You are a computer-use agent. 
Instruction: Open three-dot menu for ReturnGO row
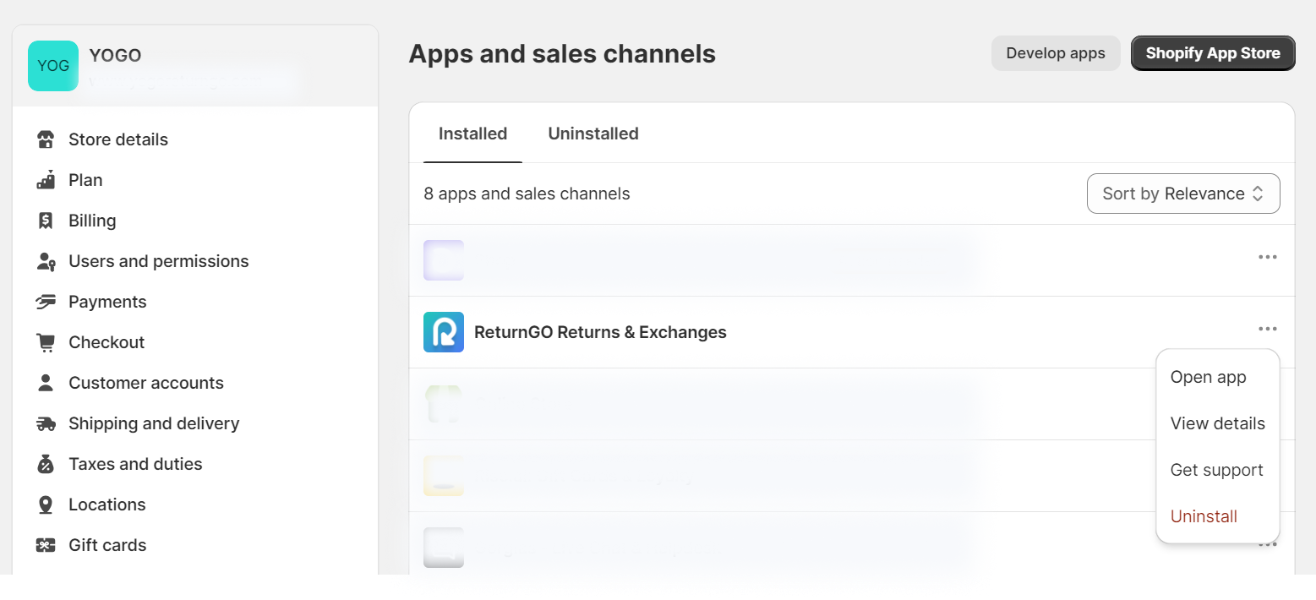tap(1267, 329)
